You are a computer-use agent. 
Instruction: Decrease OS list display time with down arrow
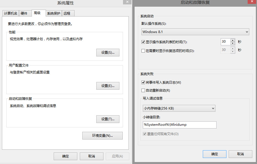coord(233,43)
